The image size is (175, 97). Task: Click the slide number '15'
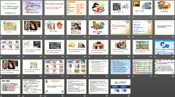pyautogui.click(x=151, y=37)
